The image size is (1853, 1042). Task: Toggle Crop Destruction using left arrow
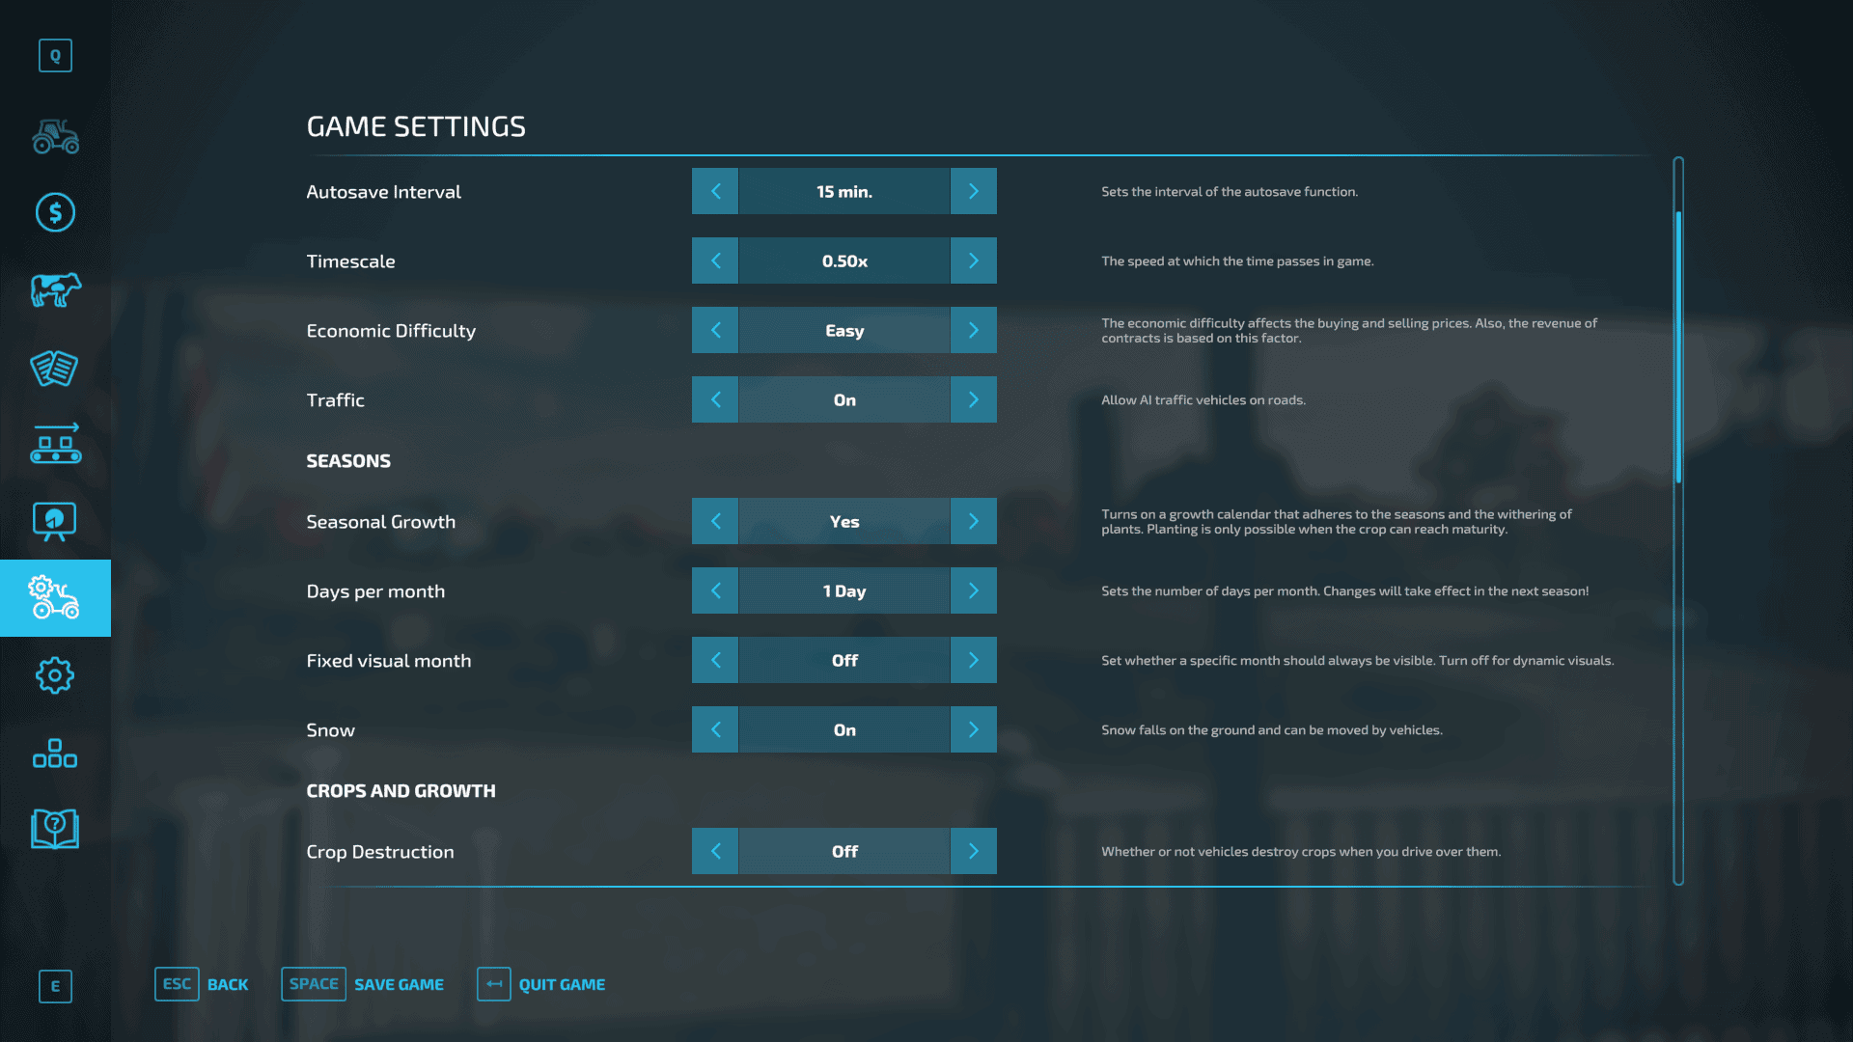[x=715, y=851]
